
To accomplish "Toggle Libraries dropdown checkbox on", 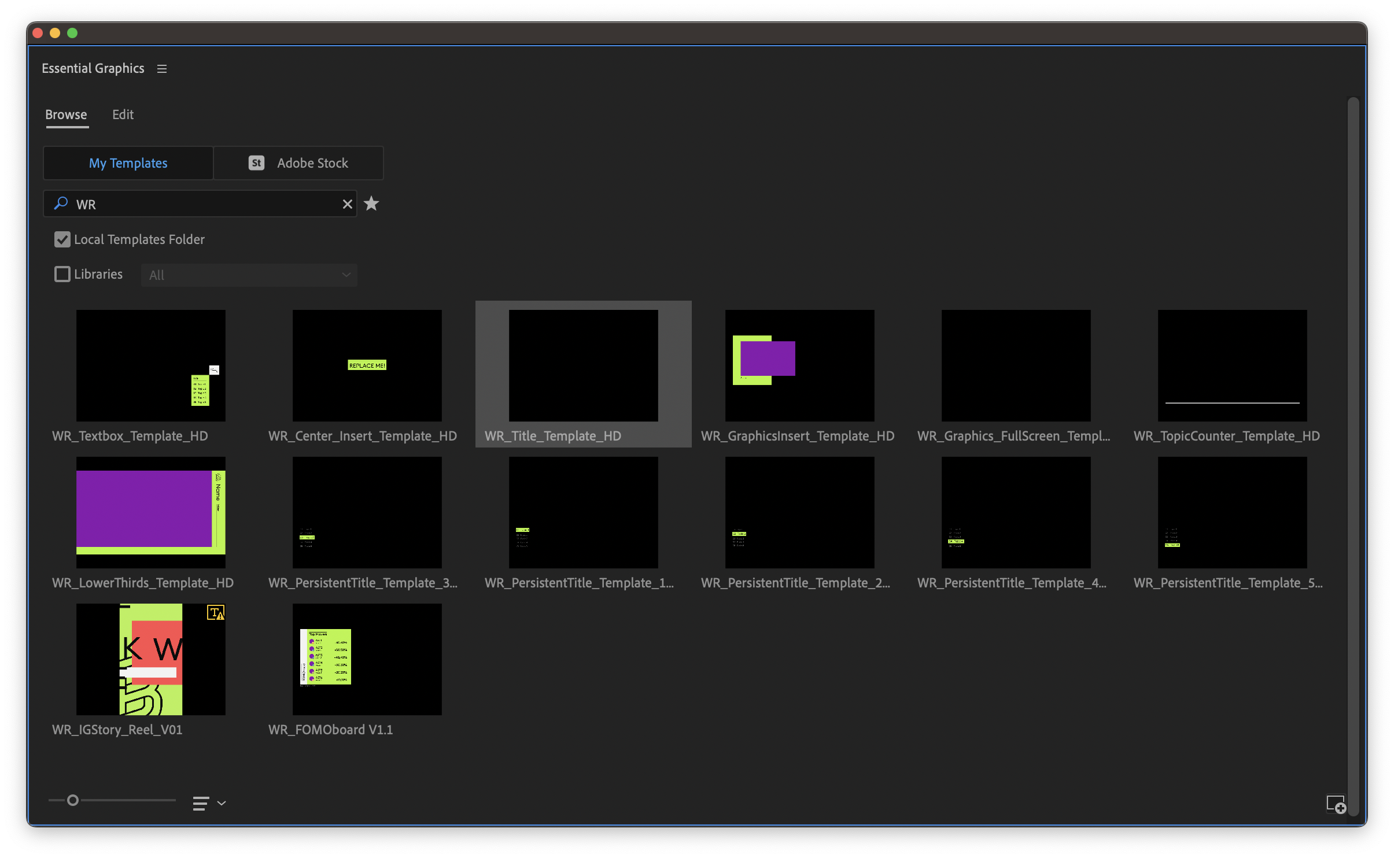I will (x=62, y=273).
